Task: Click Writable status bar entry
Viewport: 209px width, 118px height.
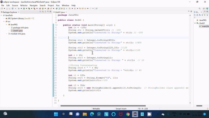Action: [x=96, y=108]
